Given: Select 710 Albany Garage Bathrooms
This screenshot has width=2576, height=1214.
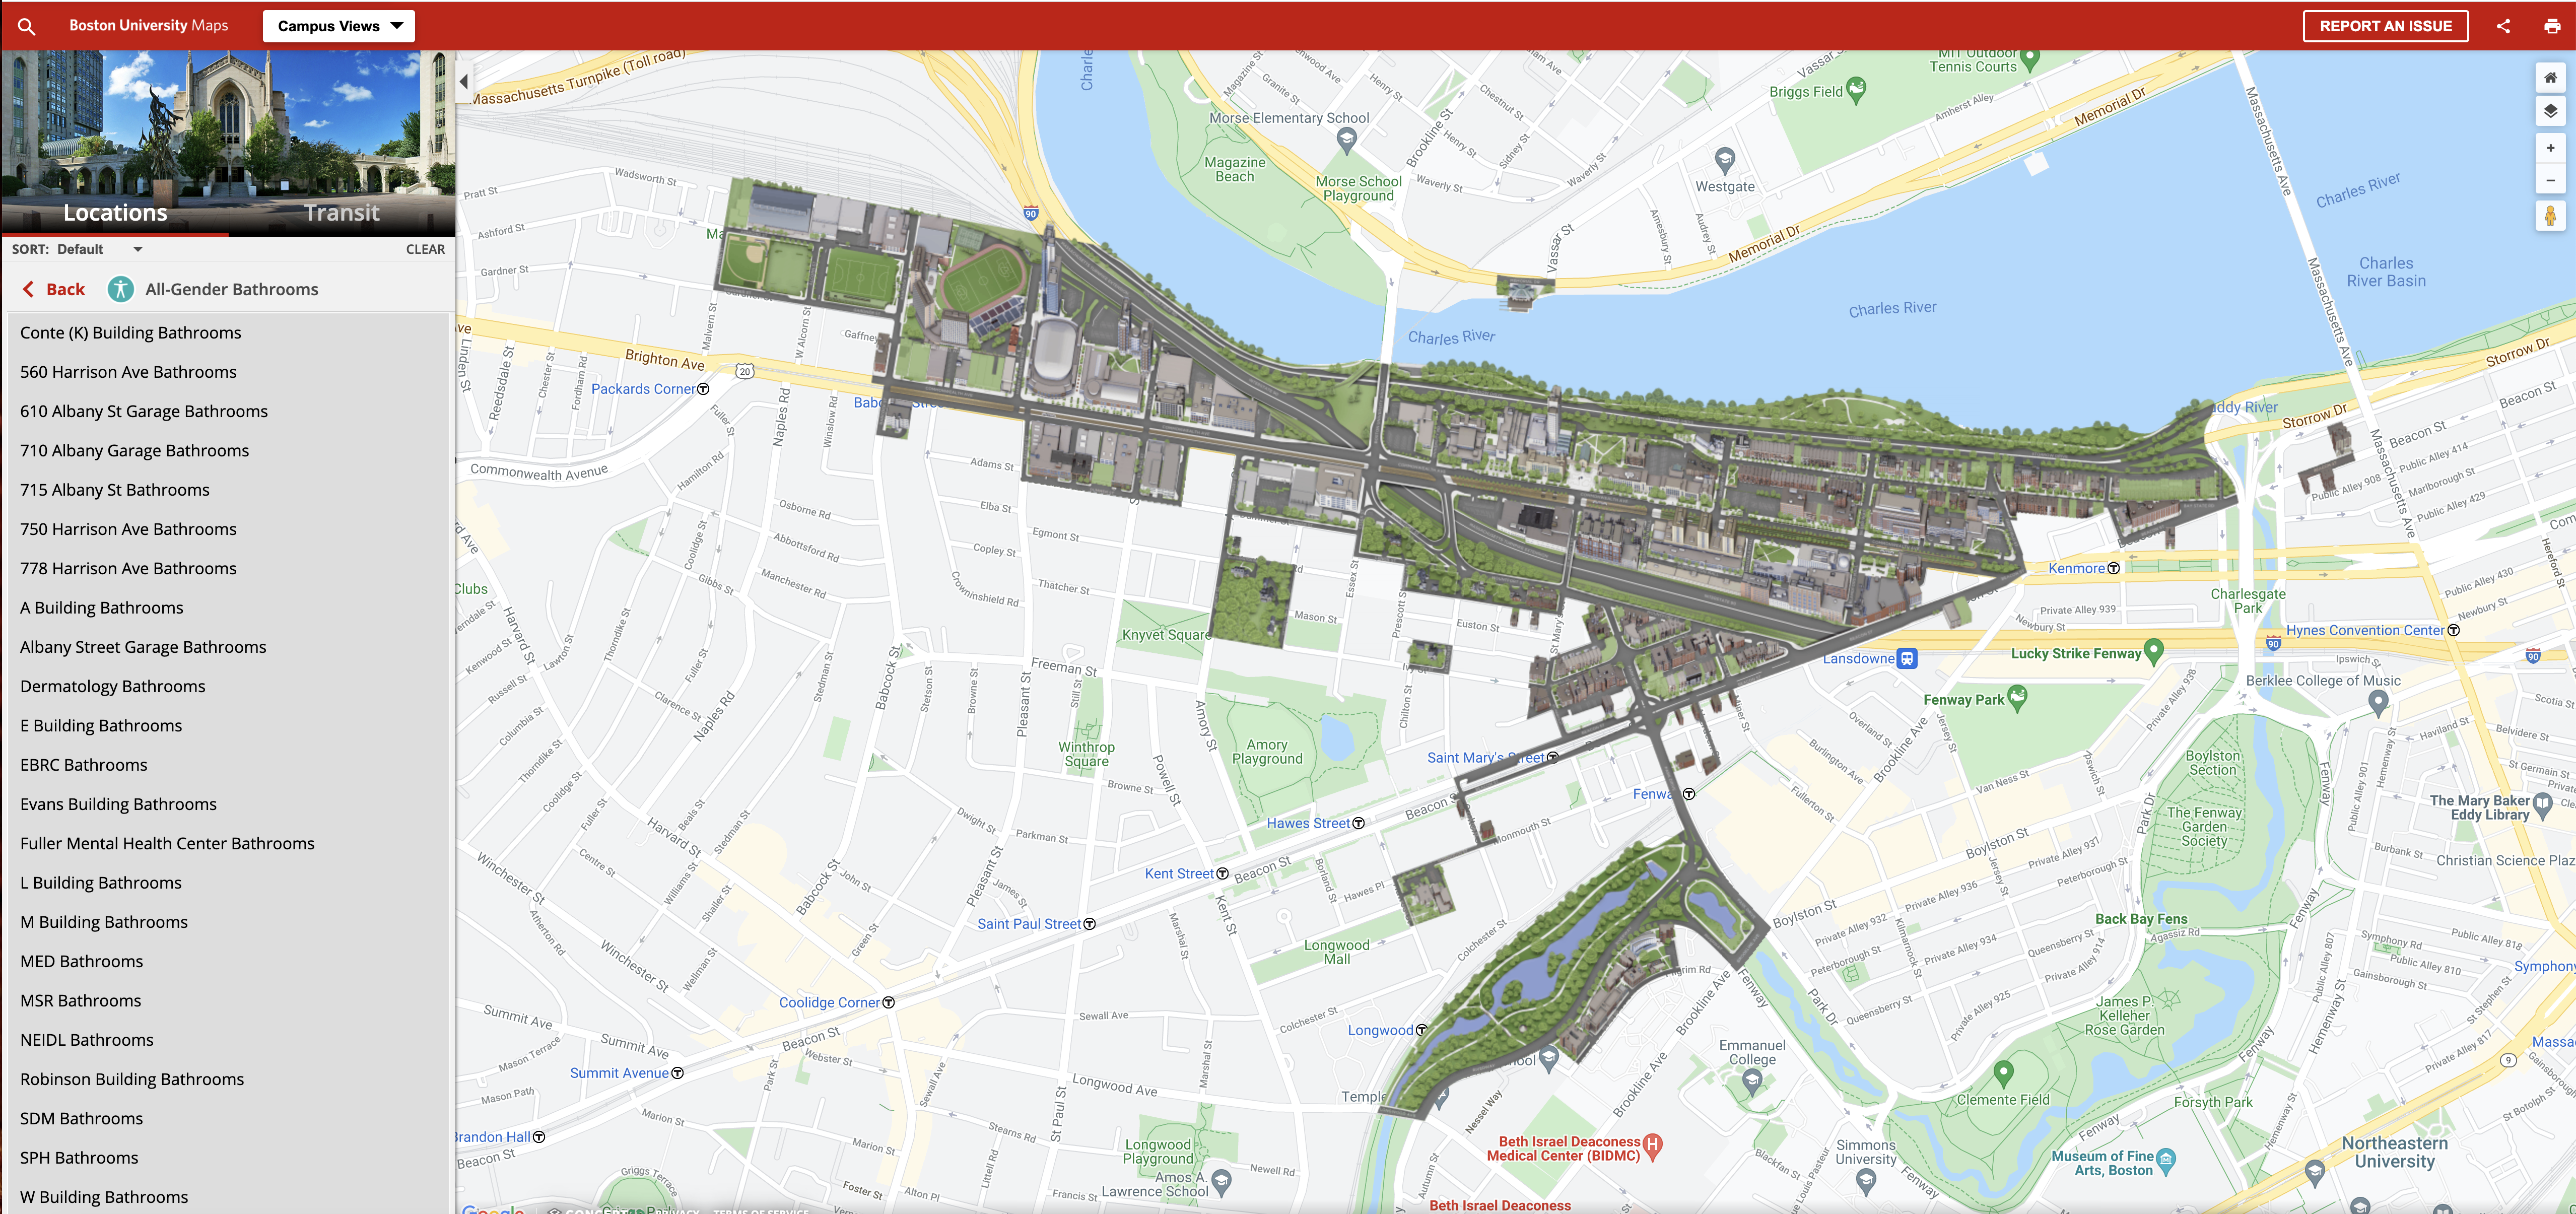Looking at the screenshot, I should (x=228, y=451).
